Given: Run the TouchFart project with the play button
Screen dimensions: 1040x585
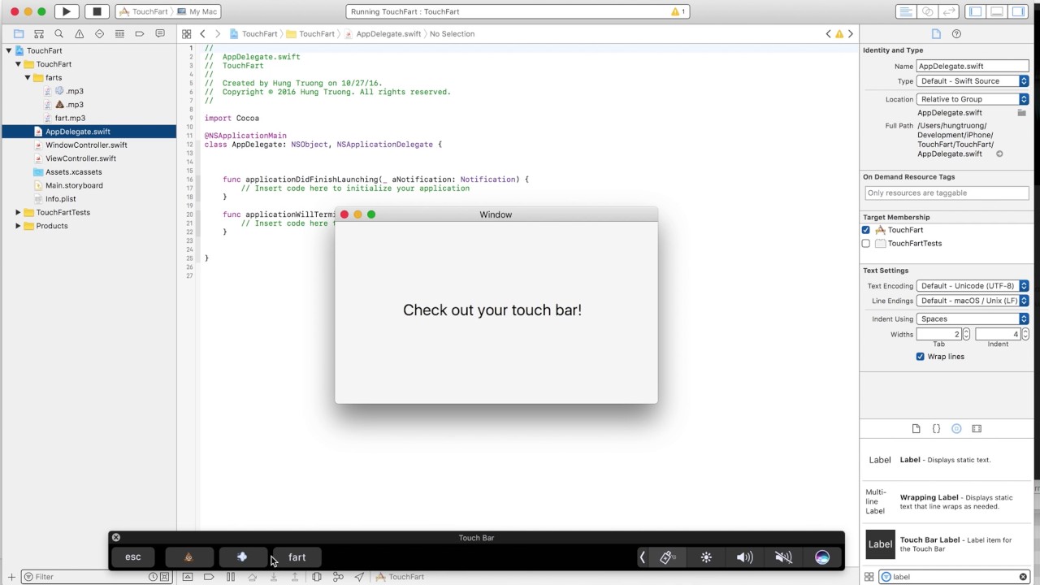Looking at the screenshot, I should coord(67,11).
